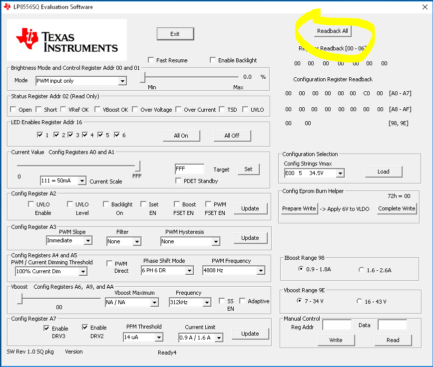Toggle the Adaptive checkbox

(242, 301)
